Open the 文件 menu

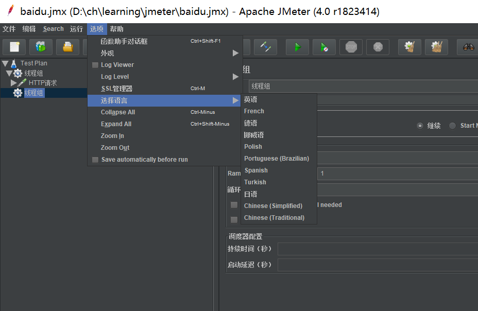9,29
